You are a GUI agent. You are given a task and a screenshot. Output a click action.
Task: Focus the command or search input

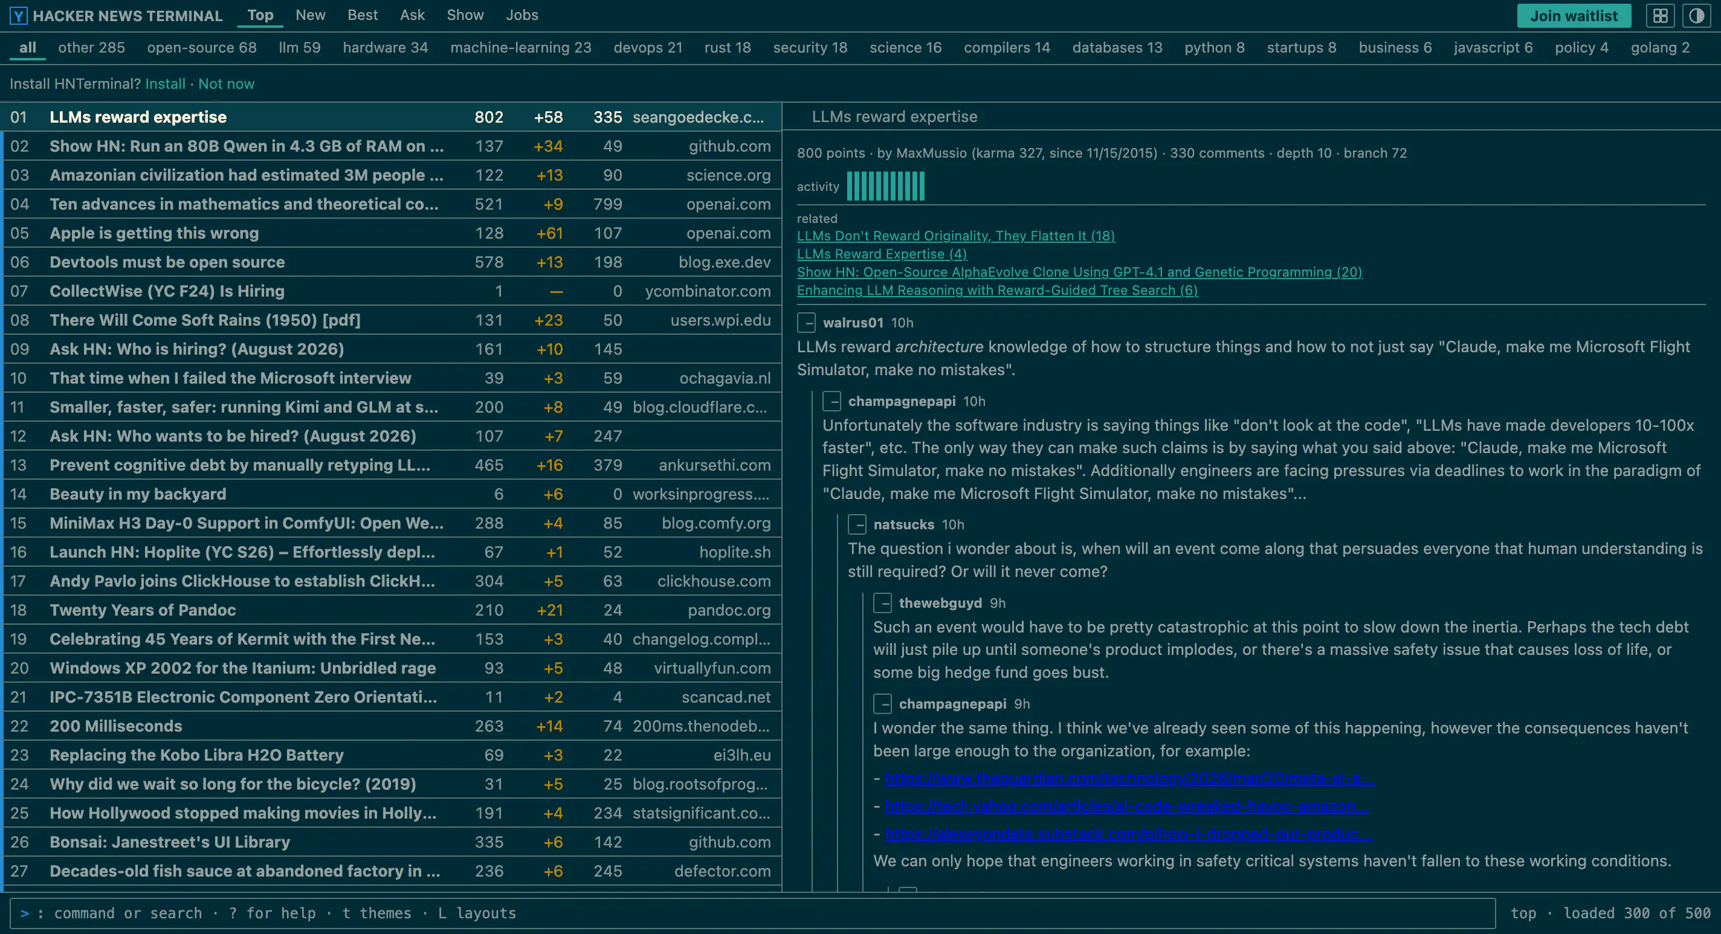(x=752, y=913)
